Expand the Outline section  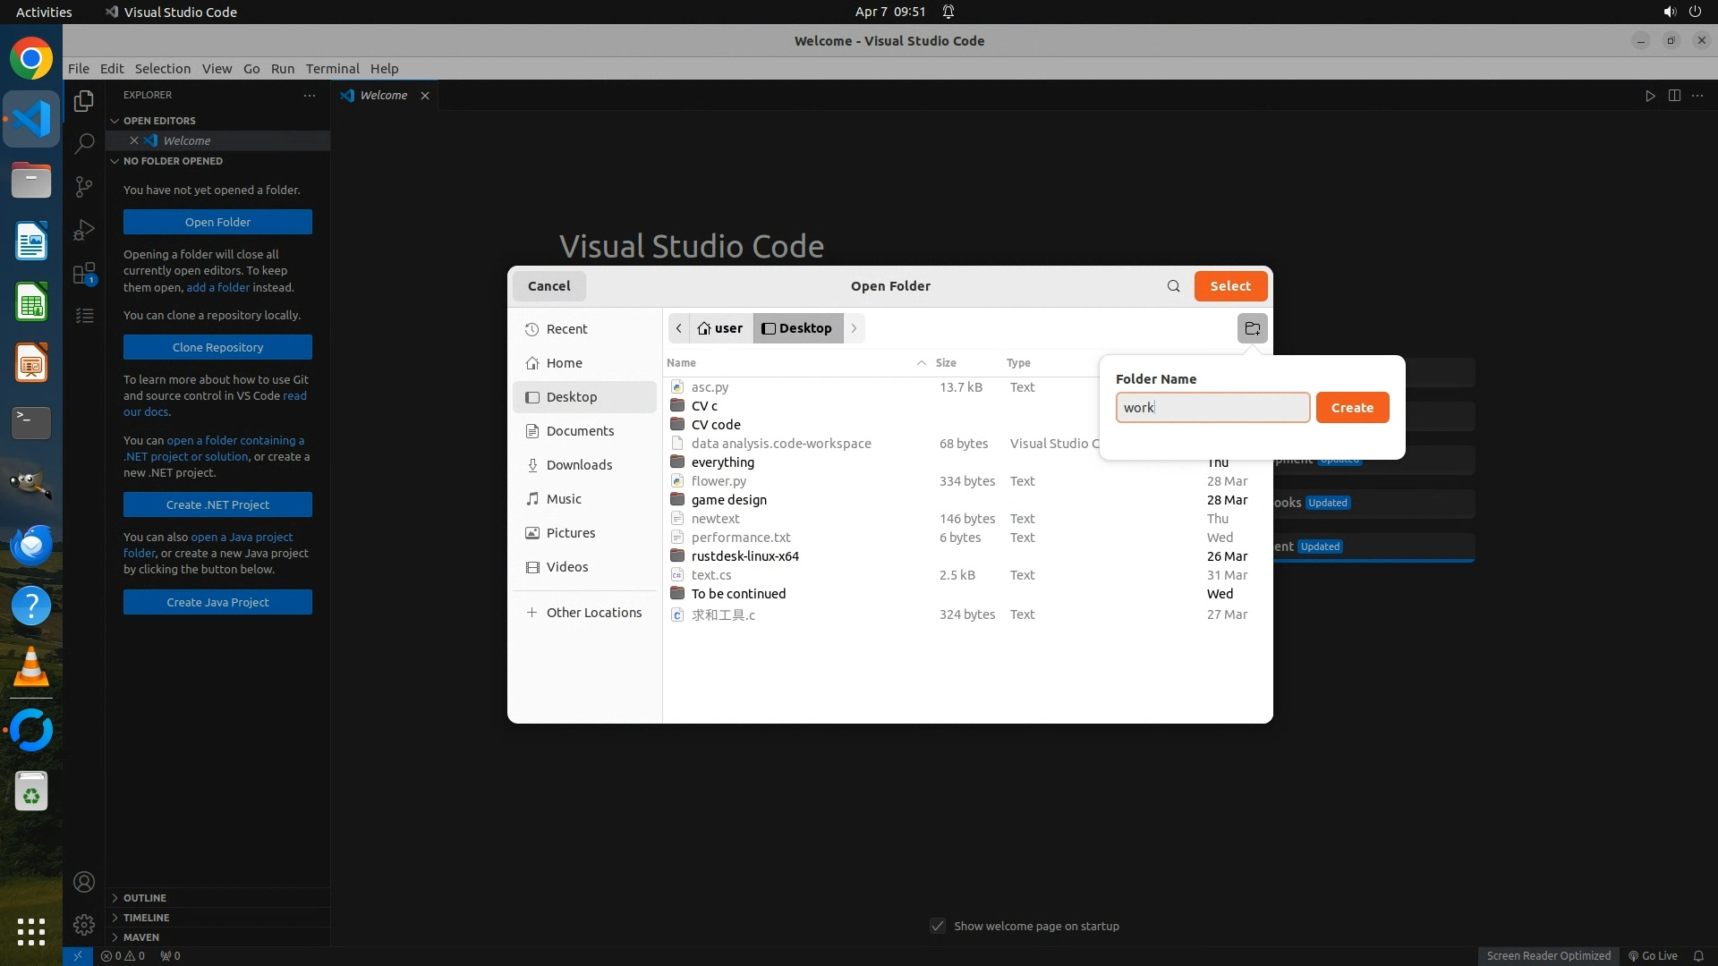pos(144,898)
